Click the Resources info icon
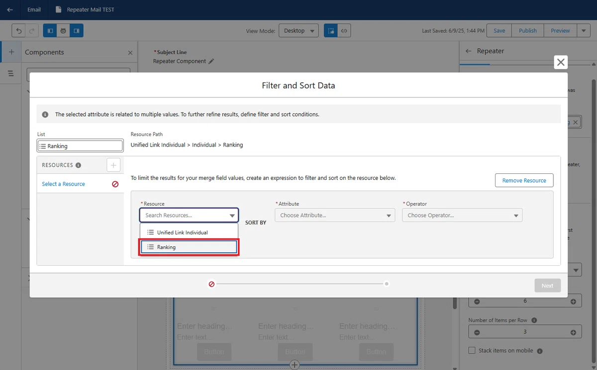597x370 pixels. point(78,165)
